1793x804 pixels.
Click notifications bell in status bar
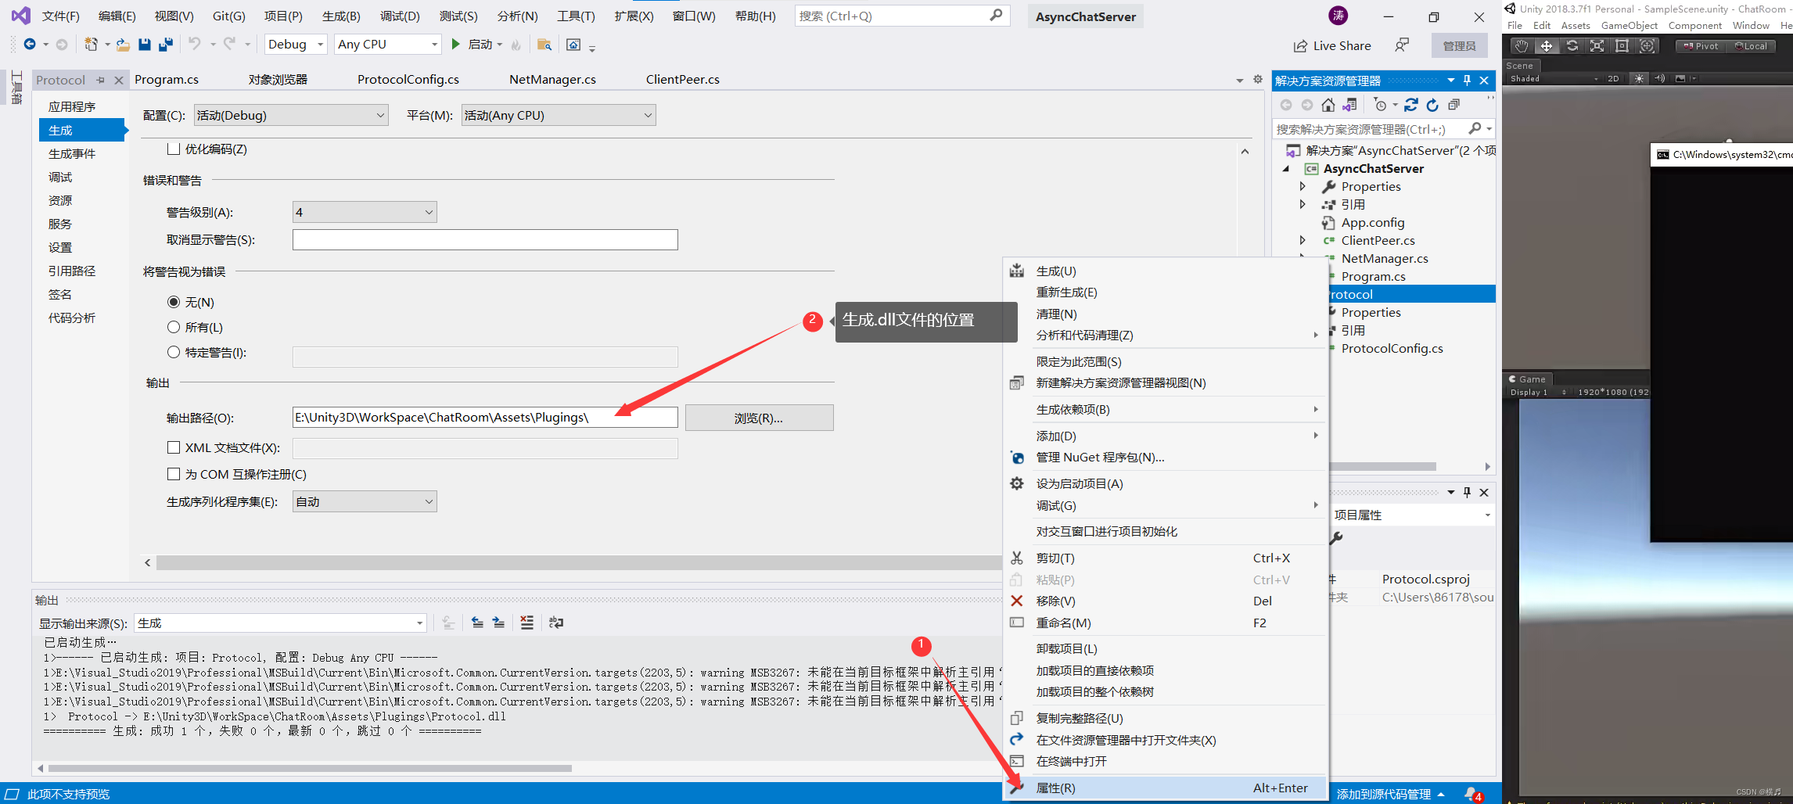point(1471,794)
